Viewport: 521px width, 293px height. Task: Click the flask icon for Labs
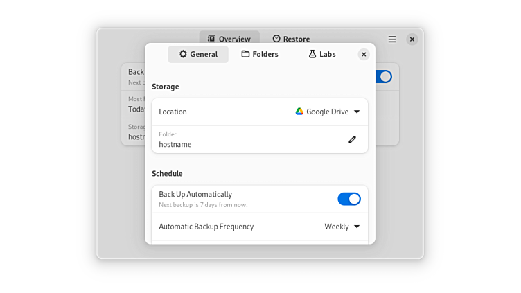312,54
